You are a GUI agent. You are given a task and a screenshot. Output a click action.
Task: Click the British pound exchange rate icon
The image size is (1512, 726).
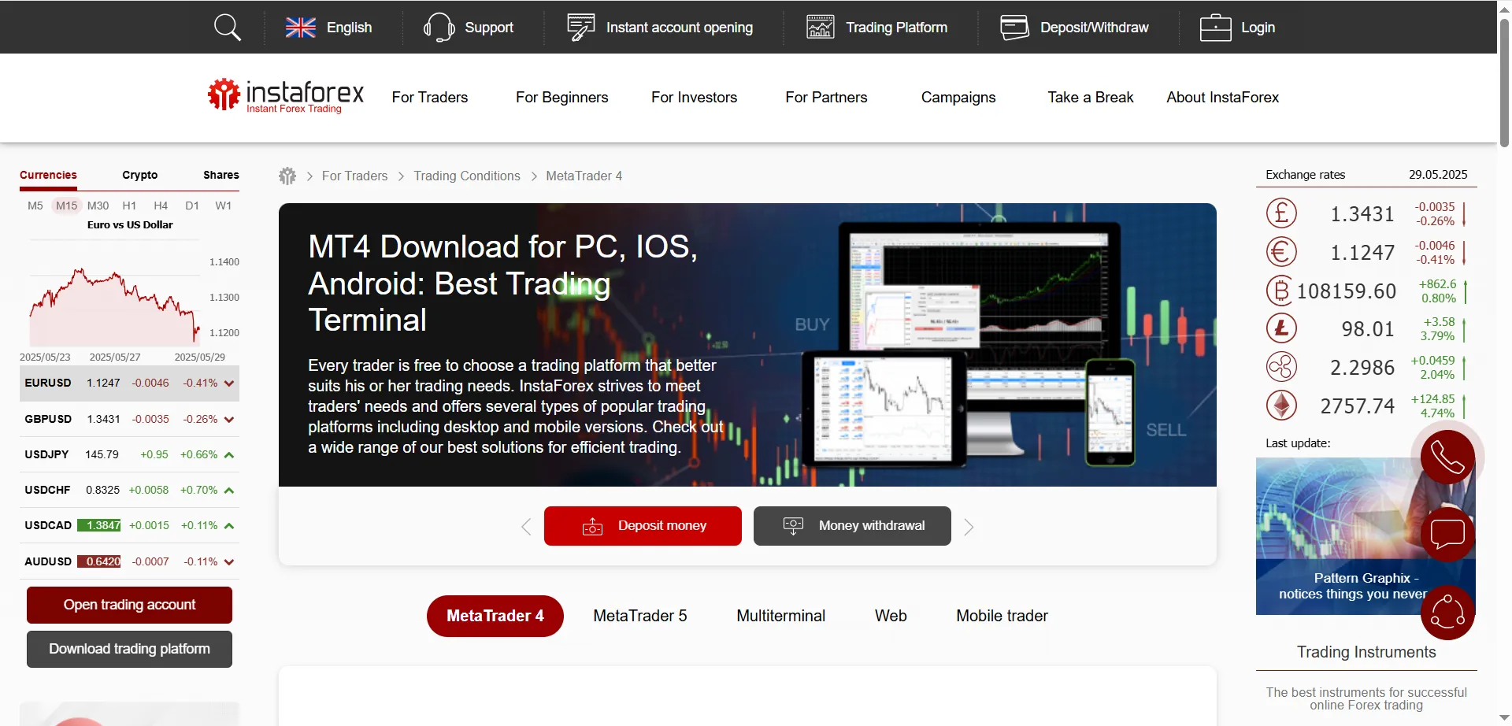[x=1281, y=213]
